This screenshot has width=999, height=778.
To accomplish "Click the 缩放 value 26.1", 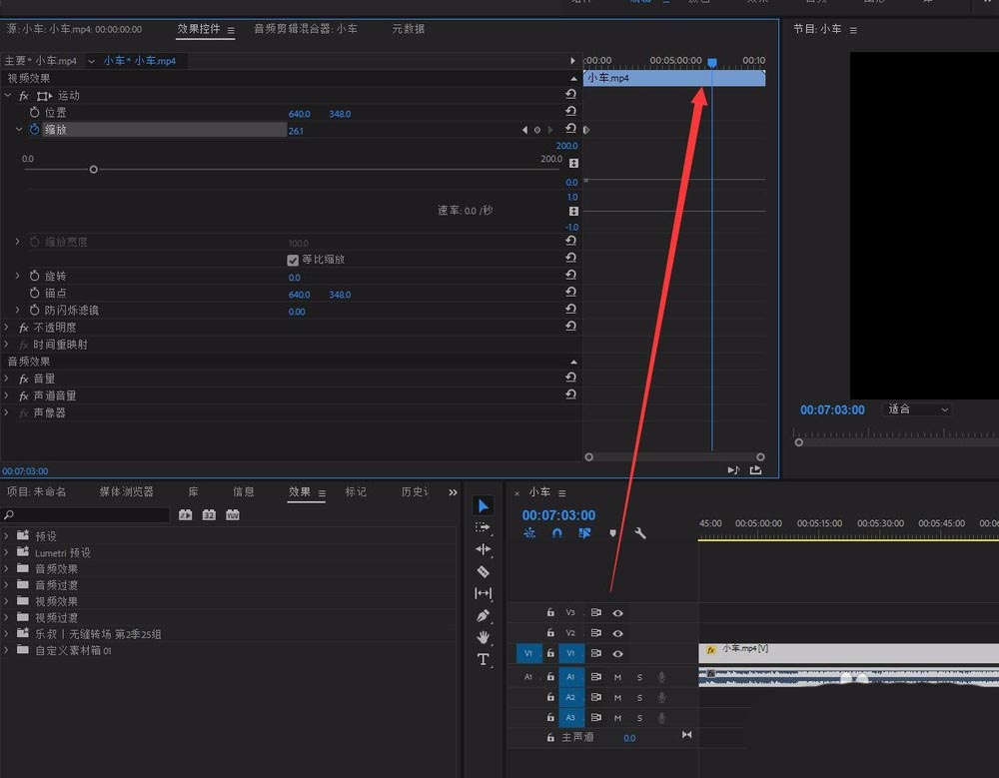I will click(x=296, y=131).
